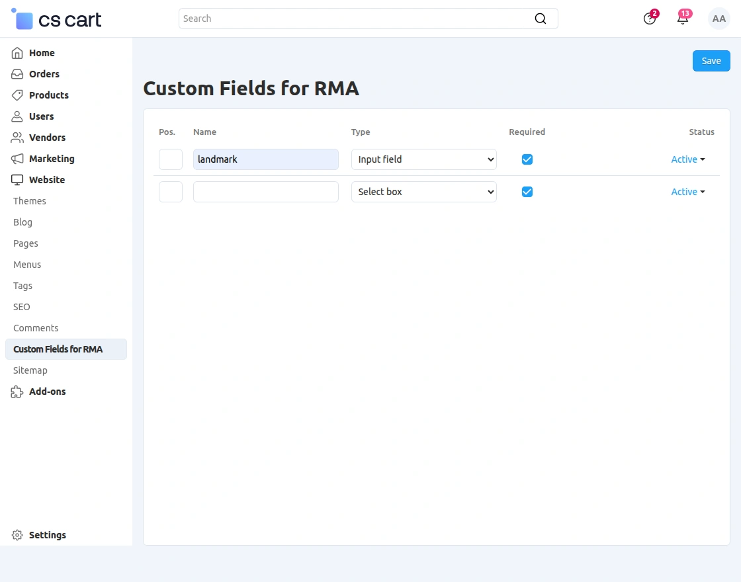This screenshot has height=582, width=741.
Task: Uncheck Required for the landmark field
Action: 527,159
